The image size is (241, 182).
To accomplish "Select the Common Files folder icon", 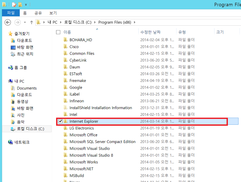I will click(x=66, y=53).
